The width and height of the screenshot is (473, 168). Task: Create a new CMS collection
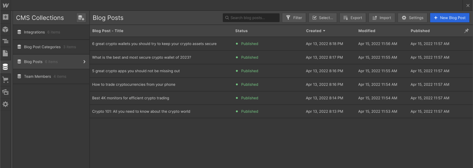click(81, 18)
